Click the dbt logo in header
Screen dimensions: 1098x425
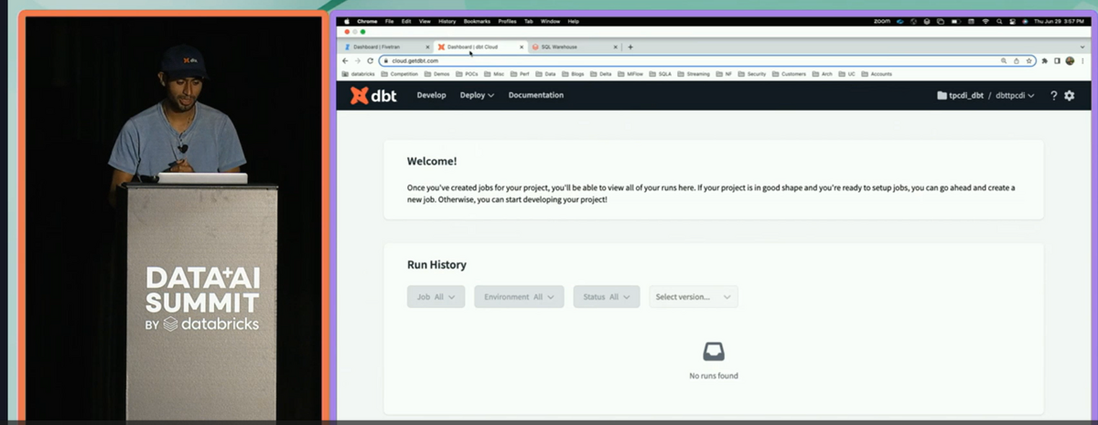click(371, 95)
